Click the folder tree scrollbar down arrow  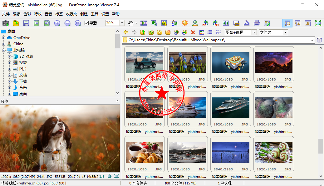click(117, 93)
